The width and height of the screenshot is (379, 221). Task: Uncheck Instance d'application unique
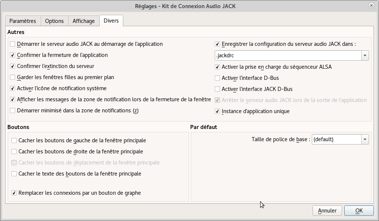point(217,111)
